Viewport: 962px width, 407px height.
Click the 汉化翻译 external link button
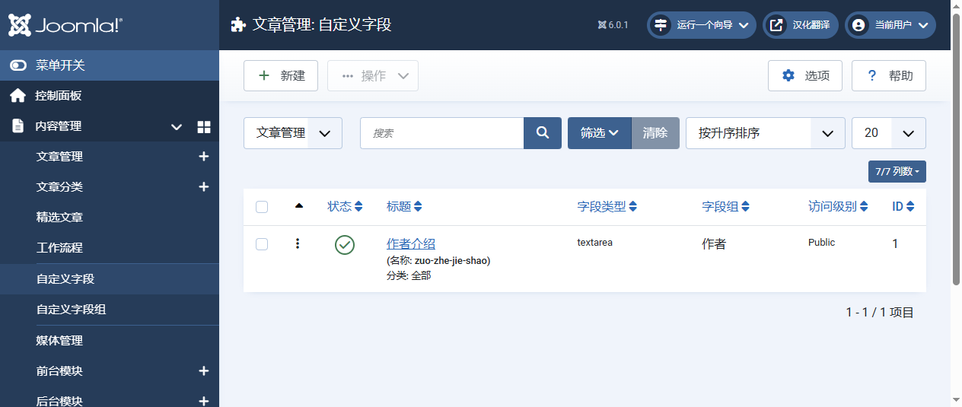pyautogui.click(x=801, y=25)
